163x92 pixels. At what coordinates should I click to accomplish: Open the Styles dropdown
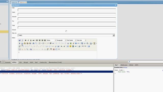(x=51, y=40)
